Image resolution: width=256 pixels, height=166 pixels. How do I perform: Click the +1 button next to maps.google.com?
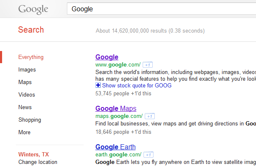pos(150,116)
